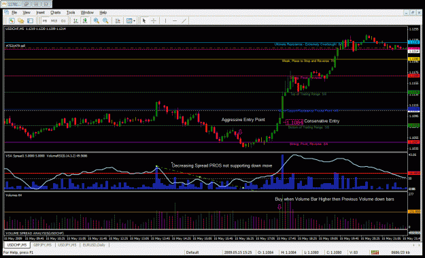
Task: Click the 2009.05.15 15:25 status bar entry
Action: [x=238, y=253]
